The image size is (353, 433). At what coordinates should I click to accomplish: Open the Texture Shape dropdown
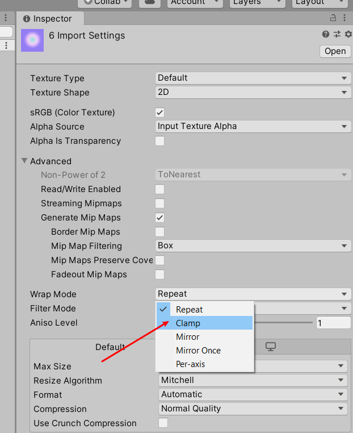pos(253,92)
